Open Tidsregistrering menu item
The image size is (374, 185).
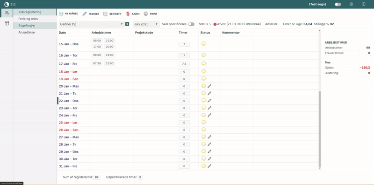coord(35,12)
